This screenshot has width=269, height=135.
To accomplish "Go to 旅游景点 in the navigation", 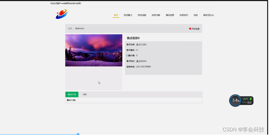I will click(128, 15).
